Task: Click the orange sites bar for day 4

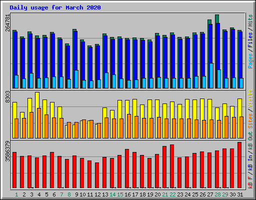Action: [39, 123]
